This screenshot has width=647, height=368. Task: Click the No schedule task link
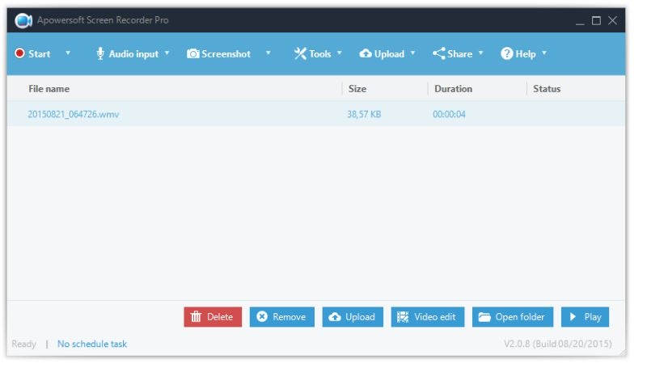click(92, 344)
